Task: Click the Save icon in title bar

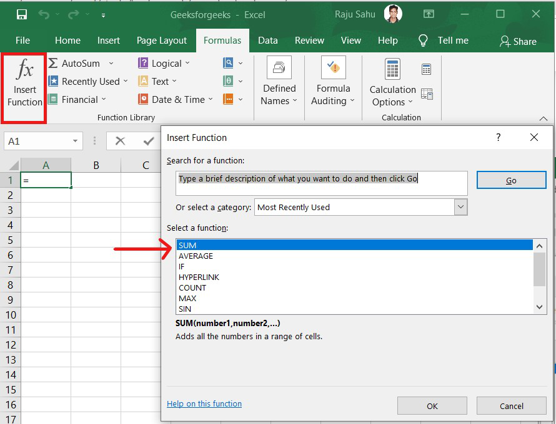Action: (22, 14)
